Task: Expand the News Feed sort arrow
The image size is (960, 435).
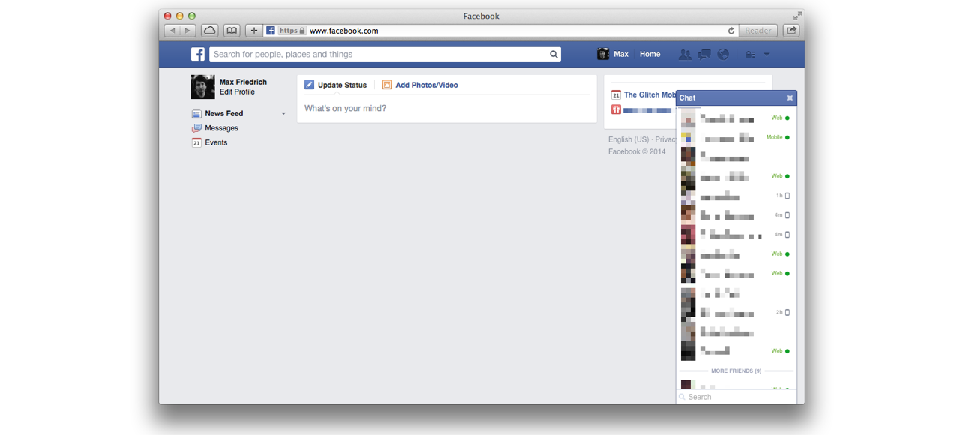Action: [283, 114]
